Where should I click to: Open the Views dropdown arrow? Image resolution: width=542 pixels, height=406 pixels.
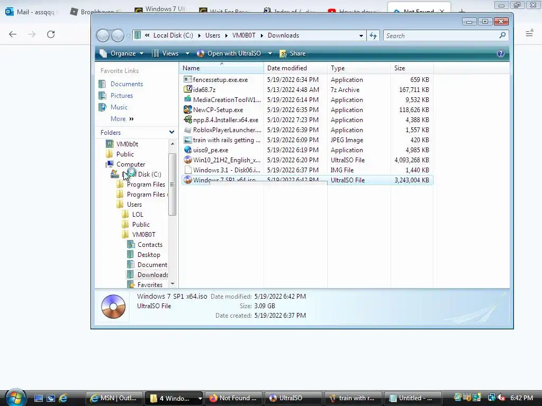[x=187, y=53]
